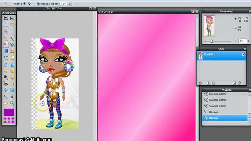The height and width of the screenshot is (141, 251).
Task: Select the Drawing shapes tool
Action: pos(12,58)
